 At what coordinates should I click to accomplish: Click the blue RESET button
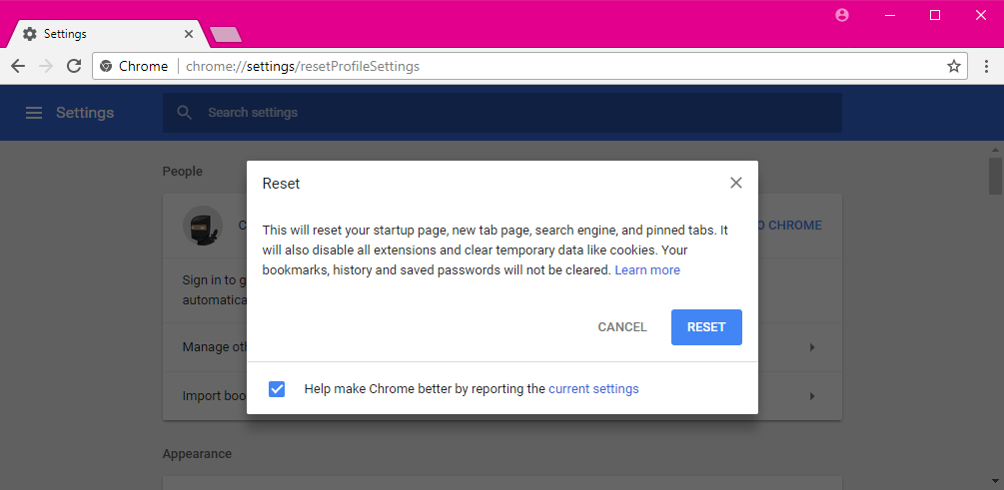[x=706, y=327]
